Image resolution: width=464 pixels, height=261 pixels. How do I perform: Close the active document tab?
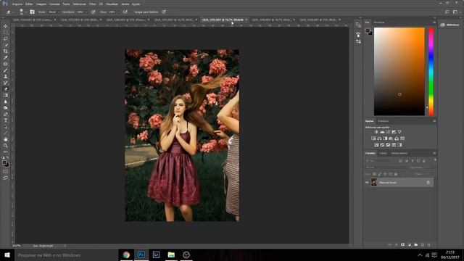point(246,20)
